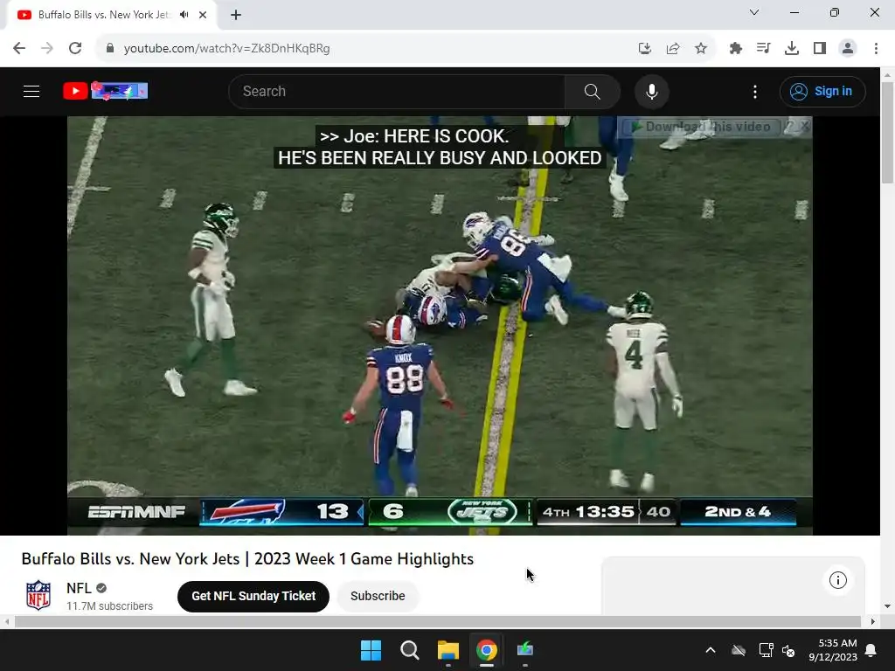Go to YouTube home via logo
Image resolution: width=895 pixels, height=671 pixels.
coord(105,91)
